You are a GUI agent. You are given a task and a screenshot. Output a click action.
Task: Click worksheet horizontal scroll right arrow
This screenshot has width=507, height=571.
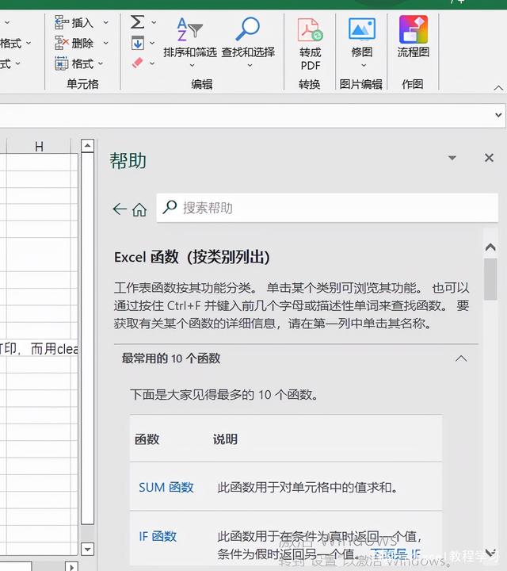coord(71,566)
